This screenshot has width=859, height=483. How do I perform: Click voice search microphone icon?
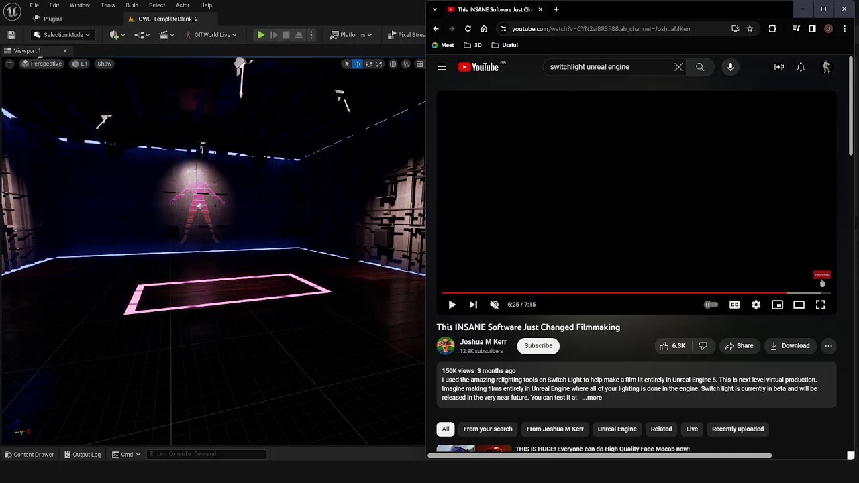click(730, 67)
